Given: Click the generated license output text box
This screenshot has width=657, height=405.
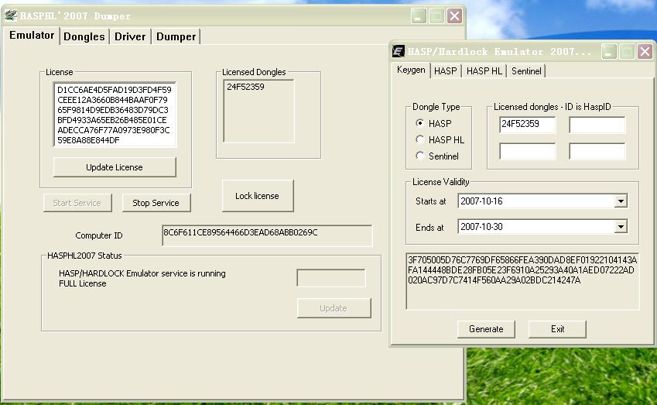Looking at the screenshot, I should click(522, 281).
